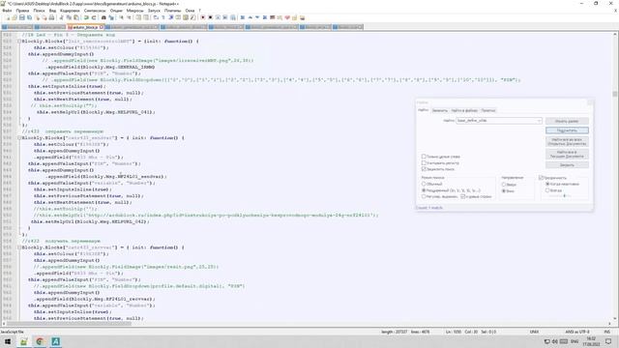Open the 'Файл' menu
Screen dimensions: 619x348
(x=7, y=11)
